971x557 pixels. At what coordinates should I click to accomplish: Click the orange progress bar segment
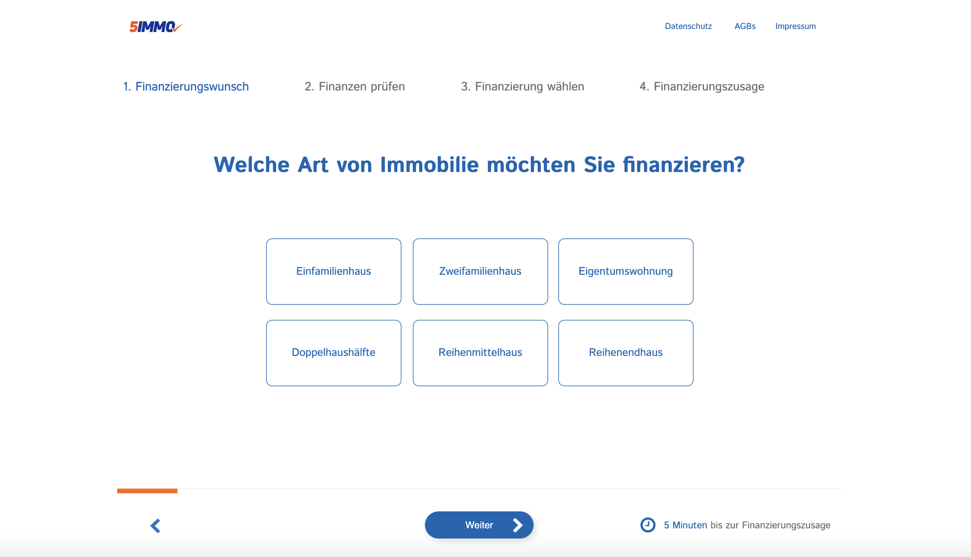click(147, 491)
